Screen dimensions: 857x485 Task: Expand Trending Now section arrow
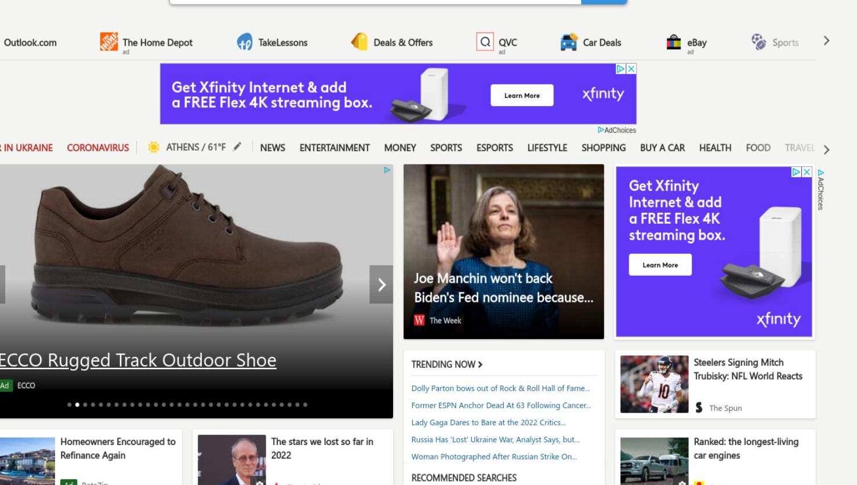(480, 364)
